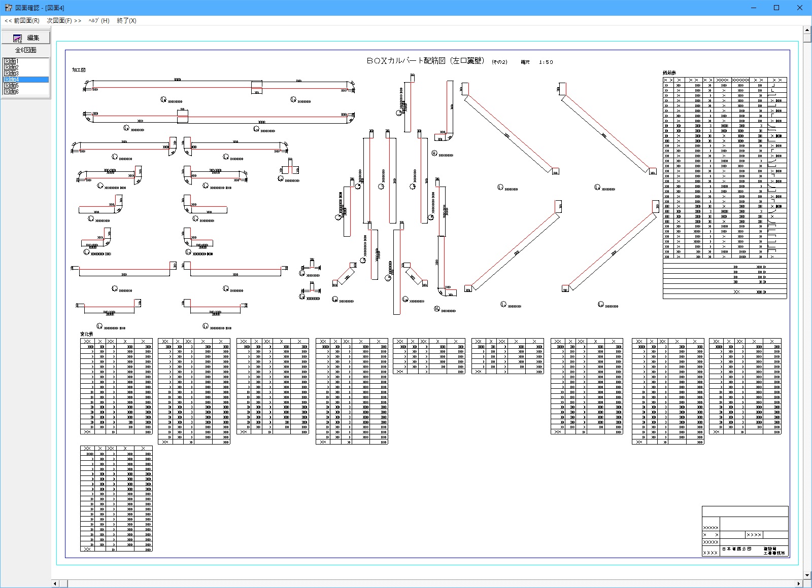The image size is (812, 588).
Task: Choose 終了(X) to exit the viewer
Action: [126, 21]
